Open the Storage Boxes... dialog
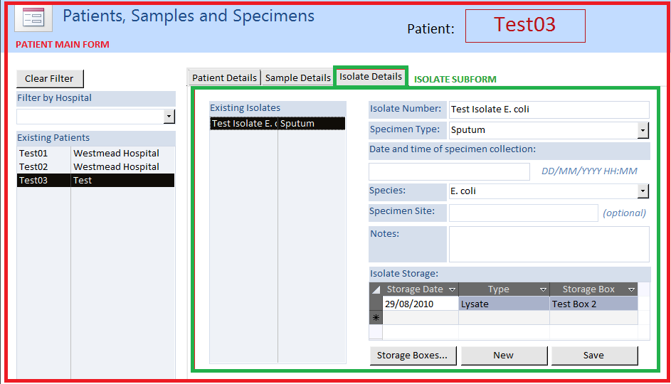 click(412, 356)
